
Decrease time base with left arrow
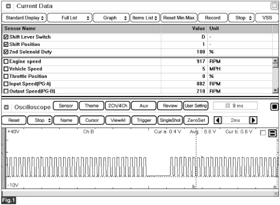pyautogui.click(x=218, y=120)
